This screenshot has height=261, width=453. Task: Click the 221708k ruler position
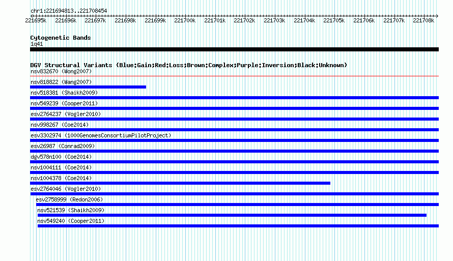[x=423, y=20]
